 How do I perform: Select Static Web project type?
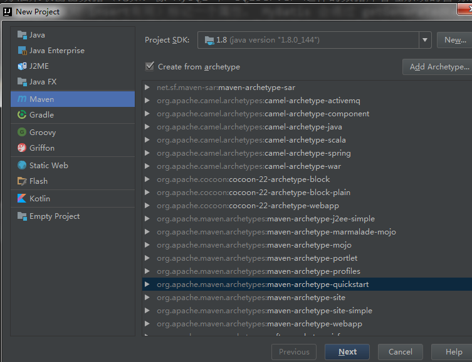pyautogui.click(x=73, y=165)
